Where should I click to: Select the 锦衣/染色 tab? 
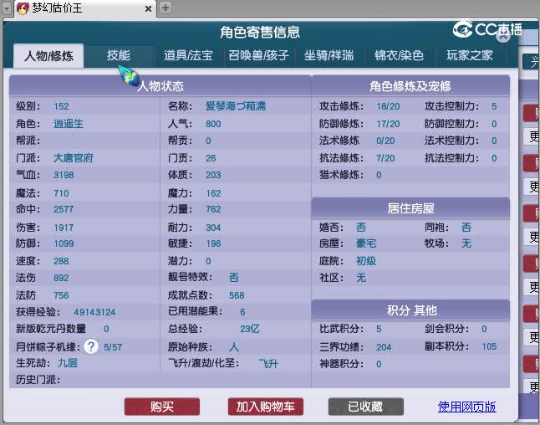(x=399, y=55)
